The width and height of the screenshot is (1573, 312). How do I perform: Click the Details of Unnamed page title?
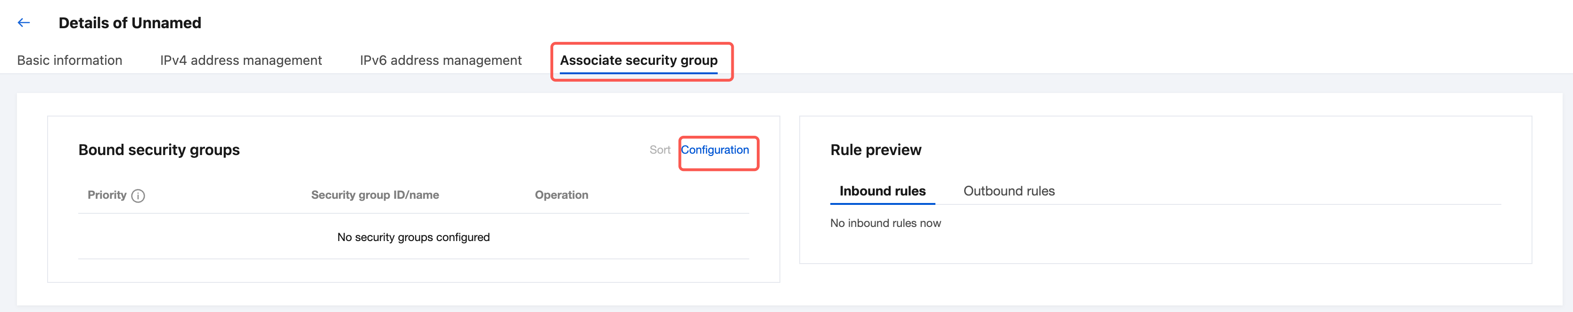click(x=130, y=23)
